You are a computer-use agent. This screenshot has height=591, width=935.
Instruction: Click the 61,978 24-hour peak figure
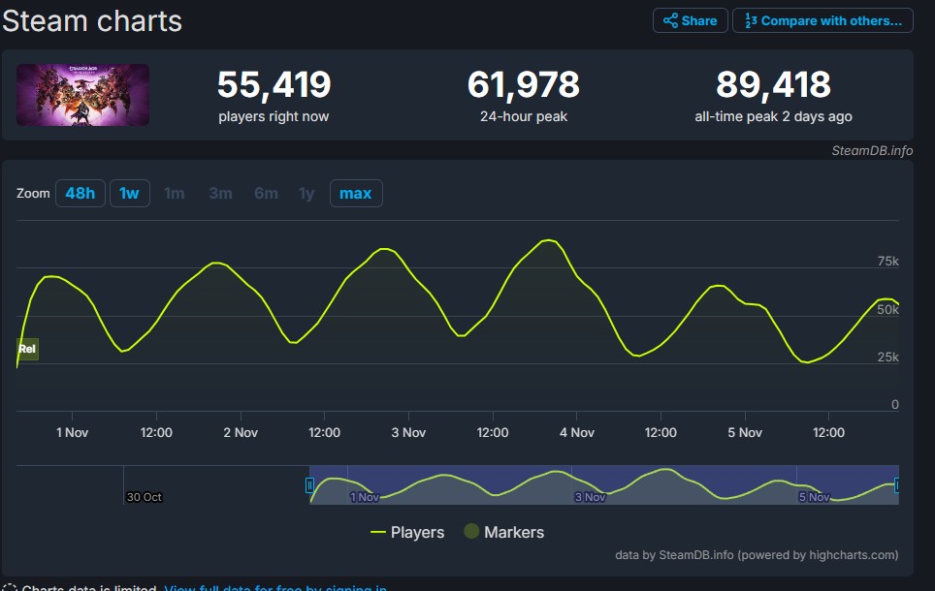click(x=524, y=84)
